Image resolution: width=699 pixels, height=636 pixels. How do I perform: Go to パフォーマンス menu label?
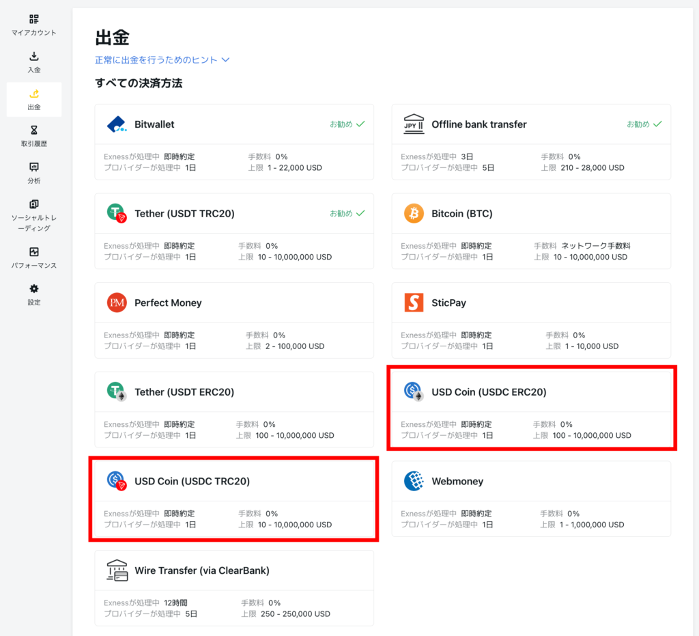pos(34,265)
